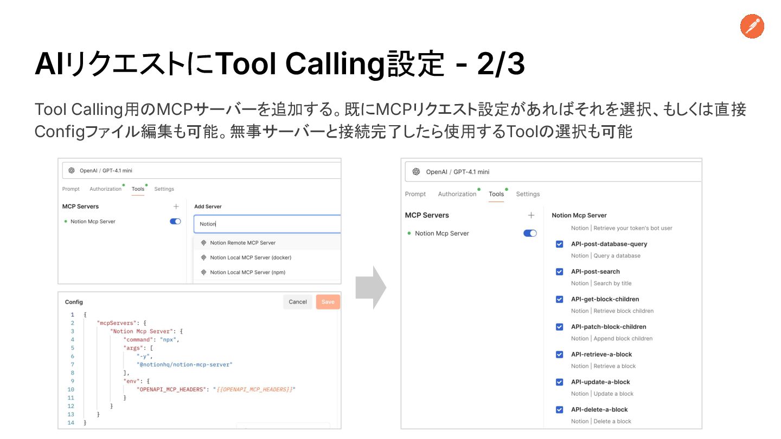Deselect API-get-block-children checkbox

(559, 299)
